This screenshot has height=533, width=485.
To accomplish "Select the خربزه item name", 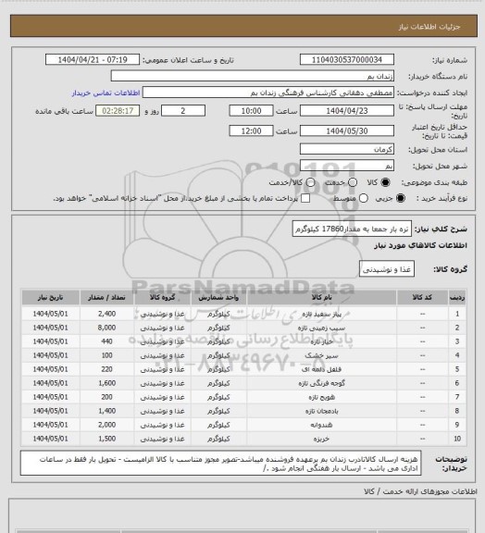I will tap(321, 439).
